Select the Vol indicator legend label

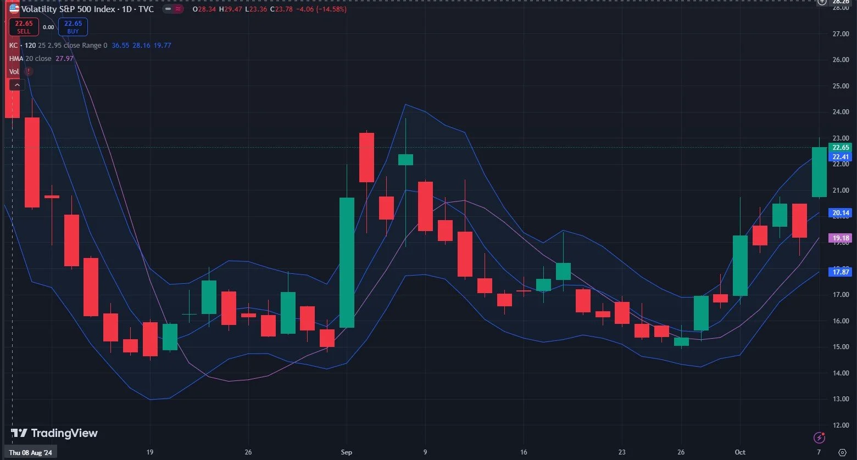(x=14, y=71)
